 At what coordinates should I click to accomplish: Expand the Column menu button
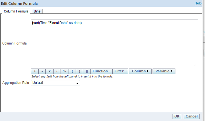pos(140,71)
